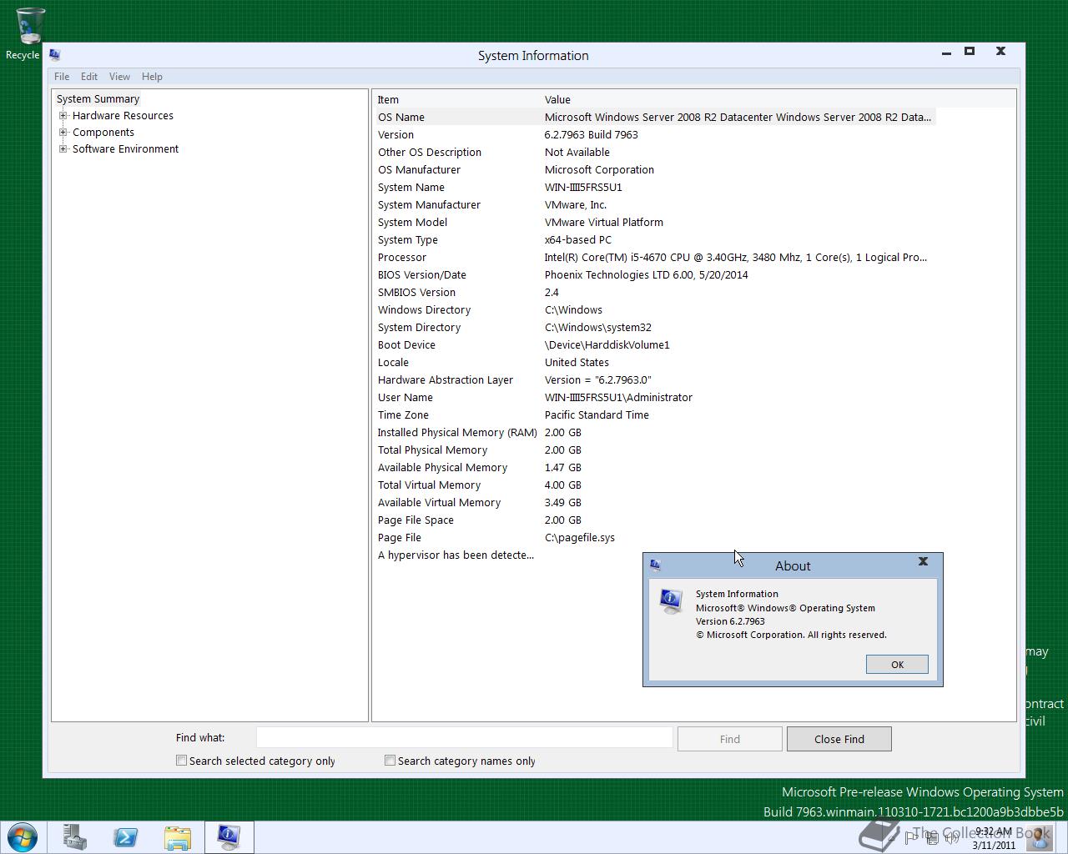Expand the Software Environment node
Image resolution: width=1068 pixels, height=854 pixels.
coord(63,149)
